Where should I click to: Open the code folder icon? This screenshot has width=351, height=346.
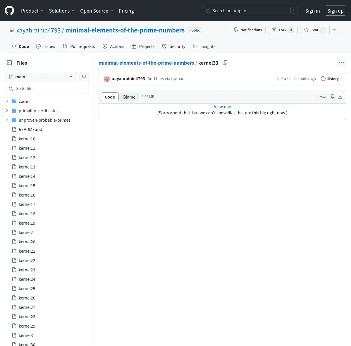click(14, 101)
